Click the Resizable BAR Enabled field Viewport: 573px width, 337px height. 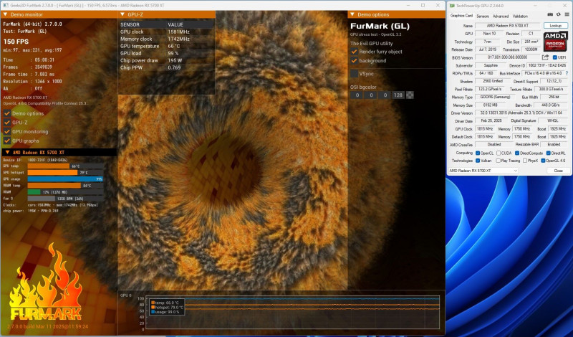pyautogui.click(x=554, y=145)
